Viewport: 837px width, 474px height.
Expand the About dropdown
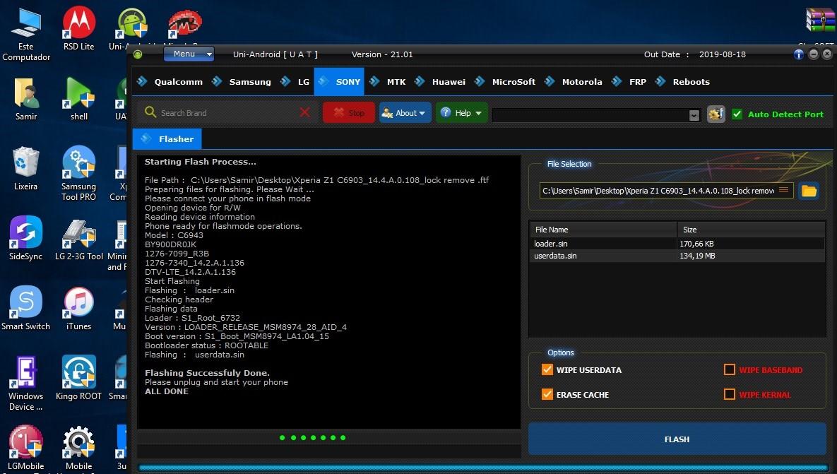pyautogui.click(x=405, y=112)
